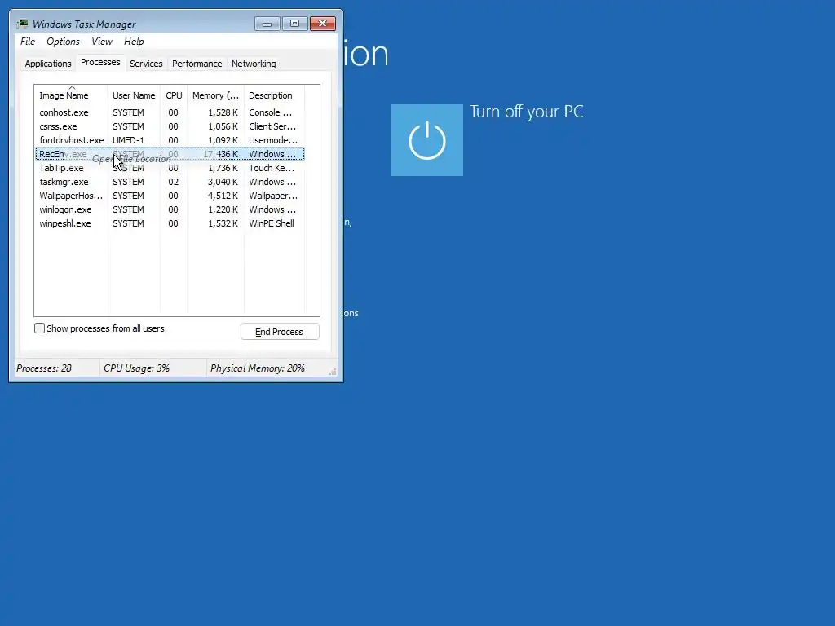Click the WinPE Shell description cell

tap(271, 223)
